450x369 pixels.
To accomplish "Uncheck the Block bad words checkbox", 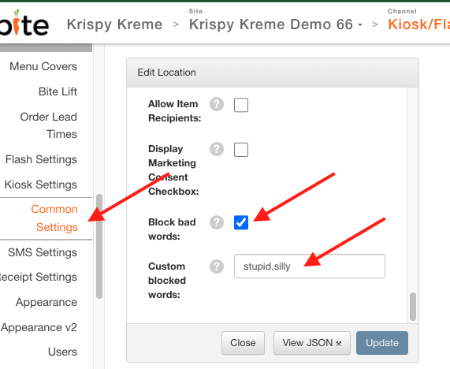I will [x=241, y=222].
